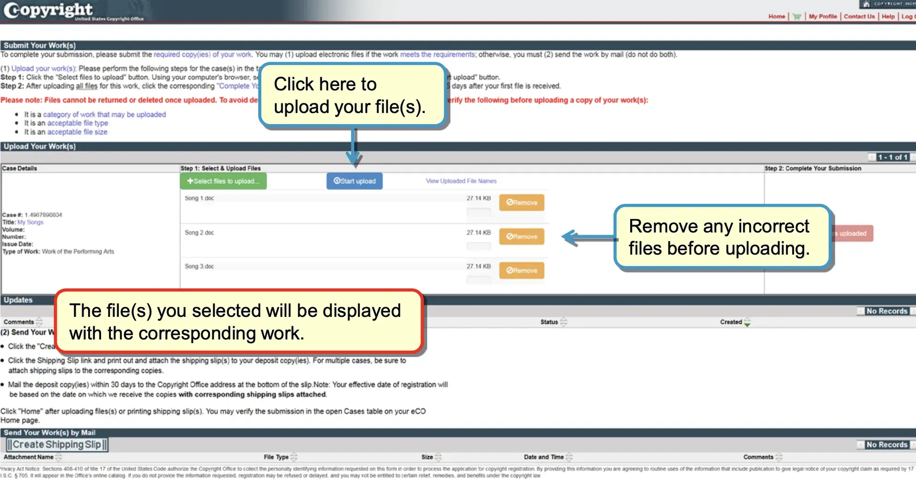
Task: Remove the Song 3.doc file
Action: [x=522, y=271]
